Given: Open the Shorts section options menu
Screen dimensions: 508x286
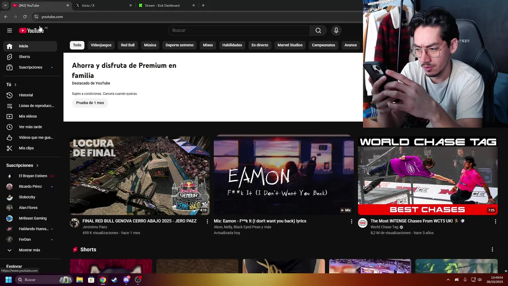Looking at the screenshot, I should (492, 249).
